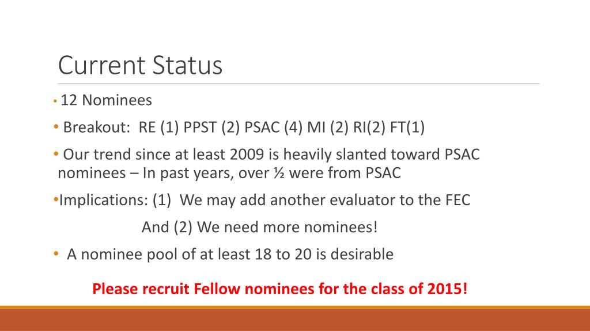Click the "½" fraction symbol
Viewport: 590px width, 331px height.
tap(279, 173)
